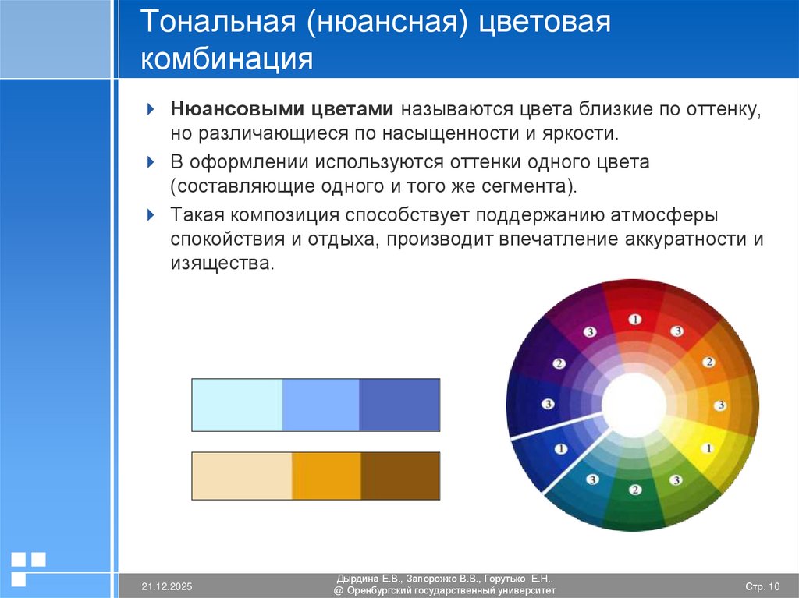Click the light blue swatch in the upper strip
Viewport: 799px width, 598px height.
tap(236, 404)
